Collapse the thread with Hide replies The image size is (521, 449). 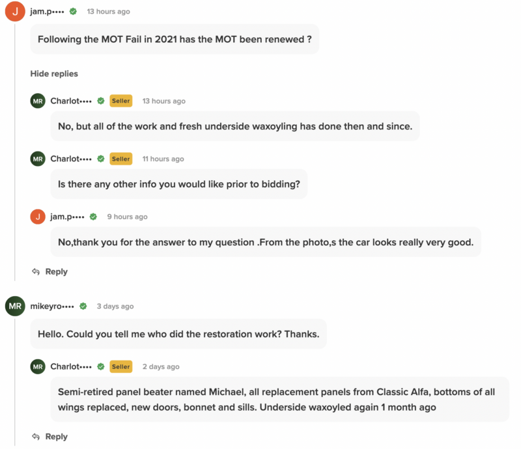(x=54, y=74)
